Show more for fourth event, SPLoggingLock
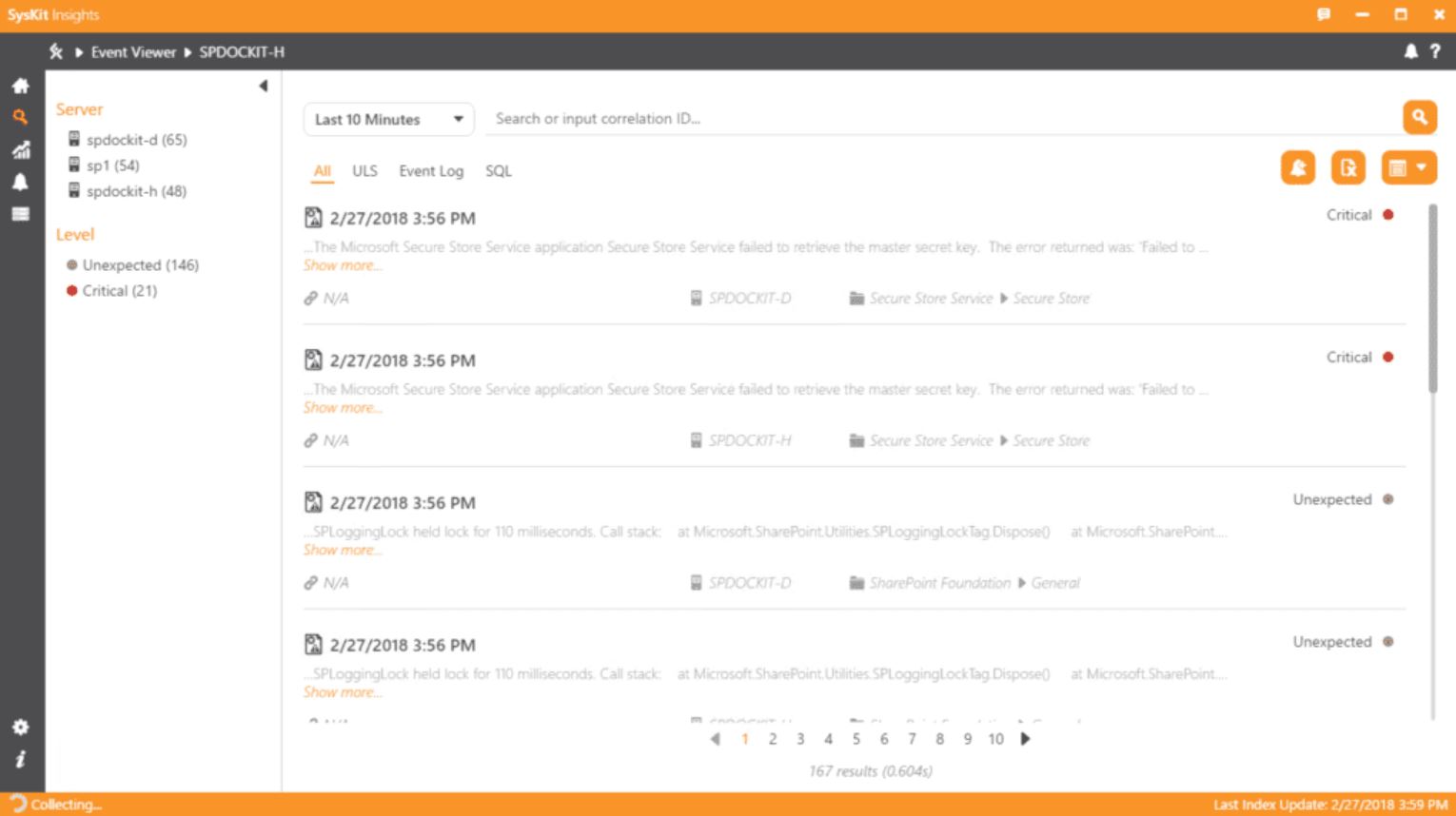This screenshot has height=816, width=1456. click(x=343, y=693)
